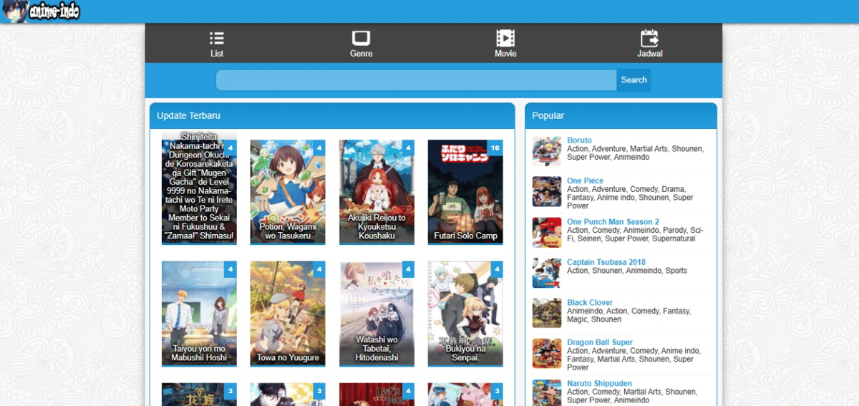Open the List icon in navigation
The image size is (859, 406).
tap(217, 39)
